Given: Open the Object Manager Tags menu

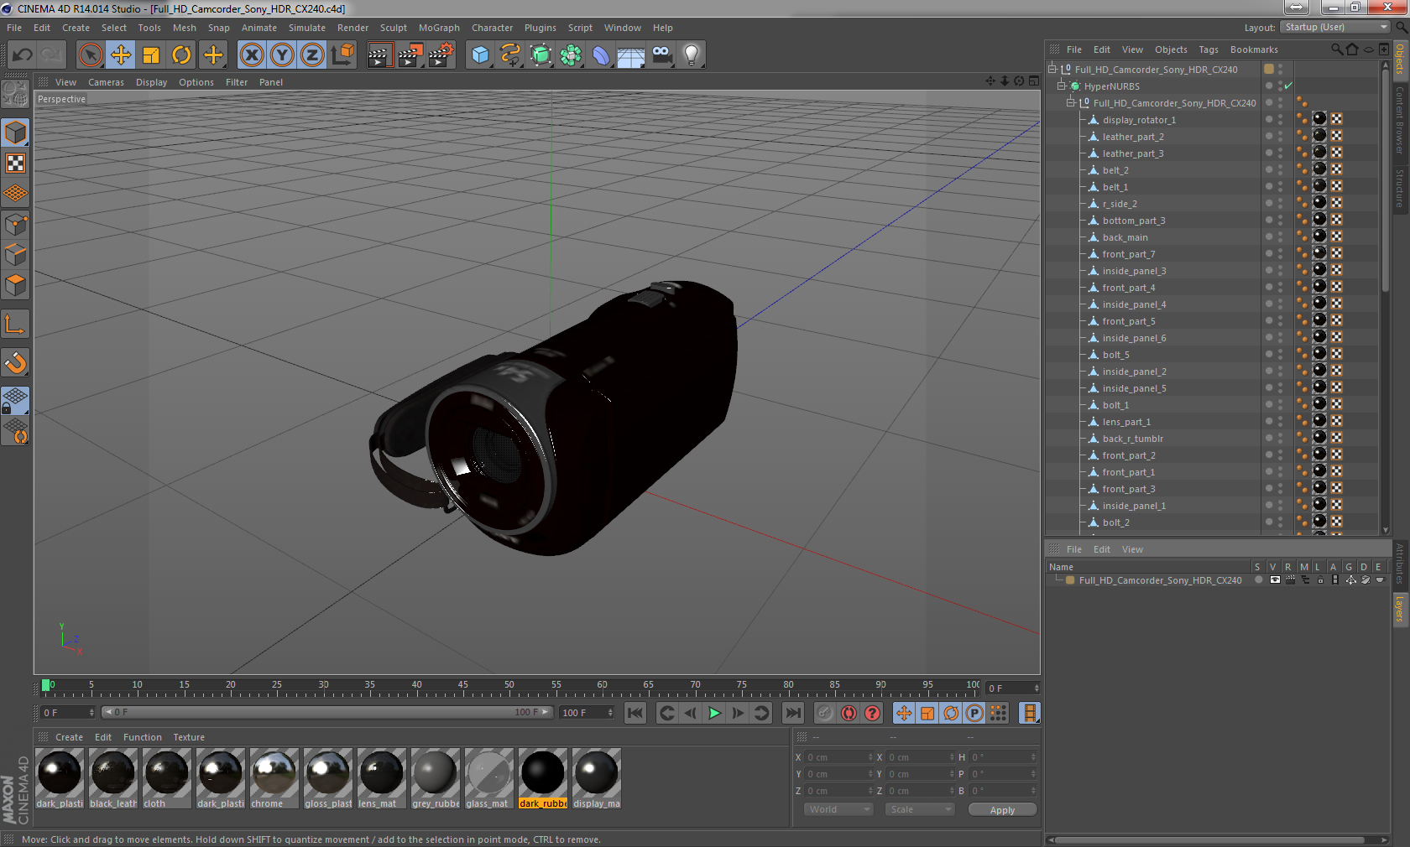Looking at the screenshot, I should tap(1209, 49).
